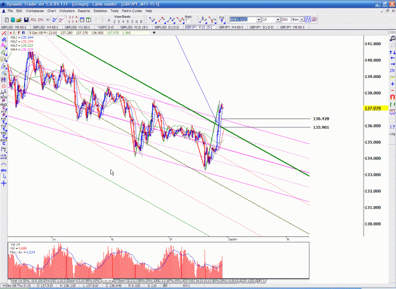Open the Statistics menu

pyautogui.click(x=100, y=11)
